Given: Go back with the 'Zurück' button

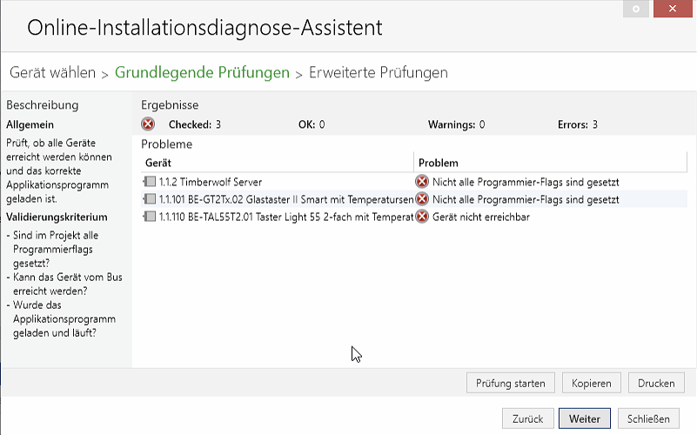Looking at the screenshot, I should pos(527,418).
